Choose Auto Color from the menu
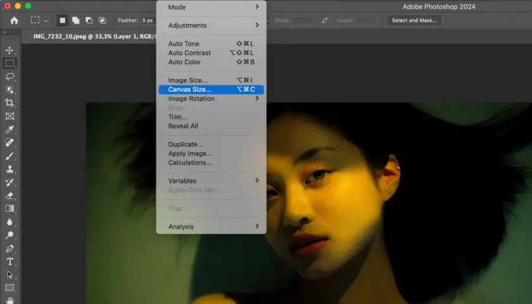This screenshot has height=304, width=532. (x=211, y=62)
